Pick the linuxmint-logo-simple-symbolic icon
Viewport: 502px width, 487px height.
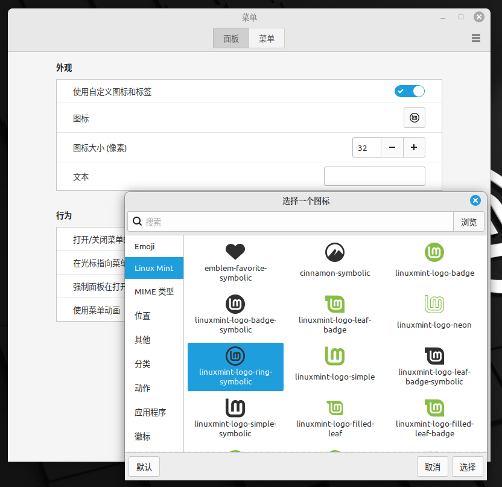pyautogui.click(x=235, y=418)
